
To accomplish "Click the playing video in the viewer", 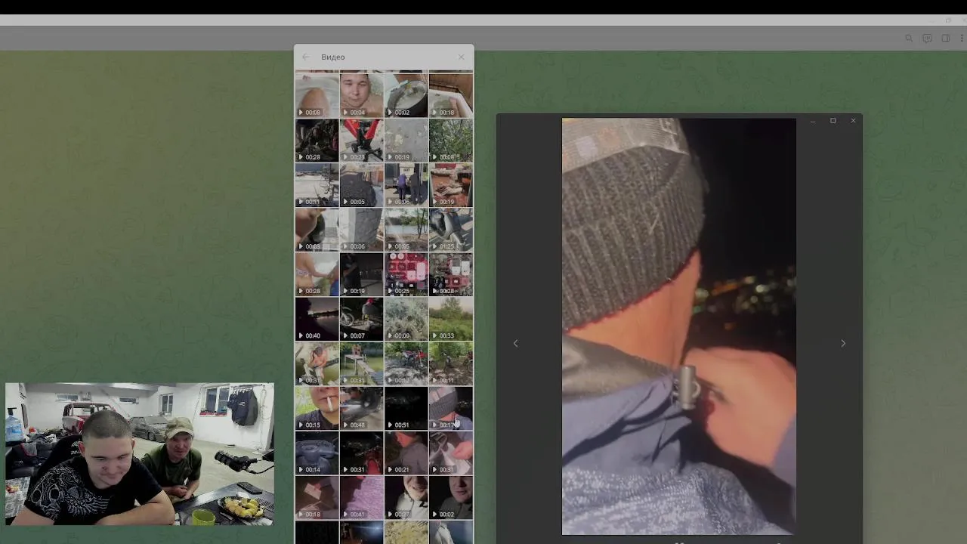I will [678, 326].
